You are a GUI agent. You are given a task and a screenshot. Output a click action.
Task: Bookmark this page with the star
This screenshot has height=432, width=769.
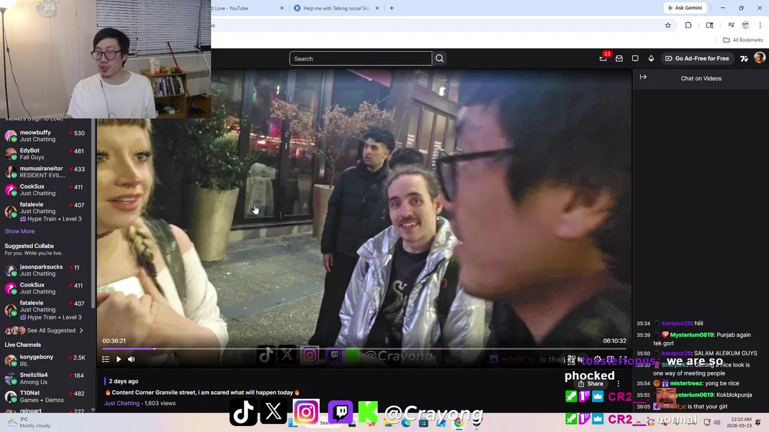point(668,25)
